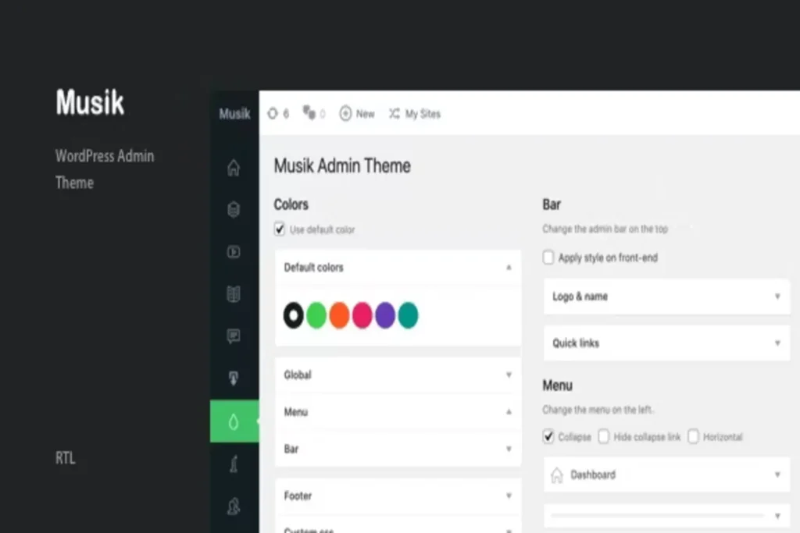Check the Hide collapse link option
800x533 pixels.
[x=604, y=437]
